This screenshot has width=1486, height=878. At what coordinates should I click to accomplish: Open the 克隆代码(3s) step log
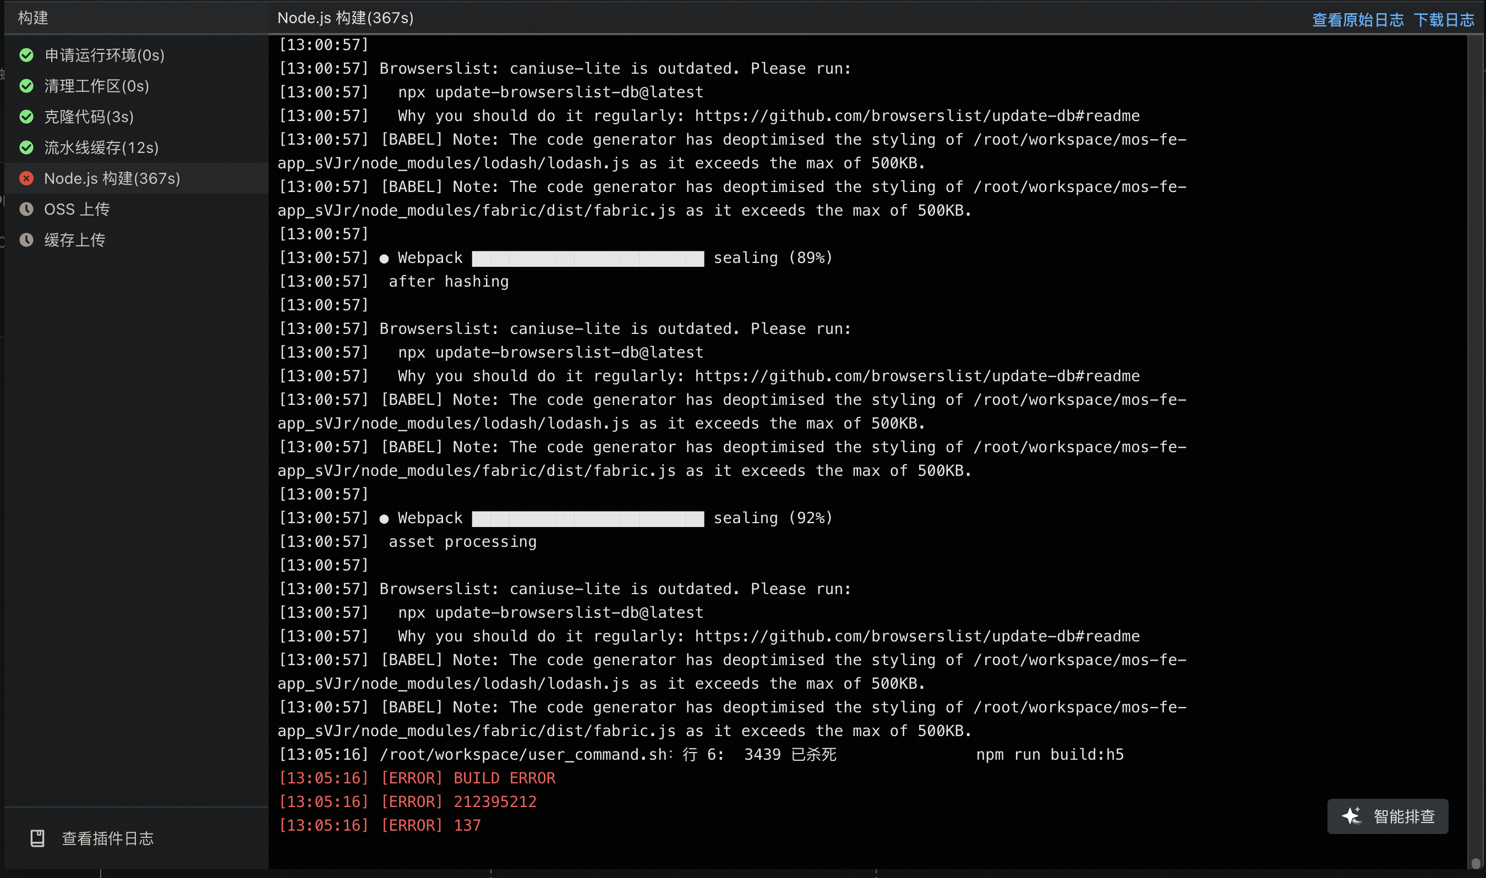click(x=136, y=117)
